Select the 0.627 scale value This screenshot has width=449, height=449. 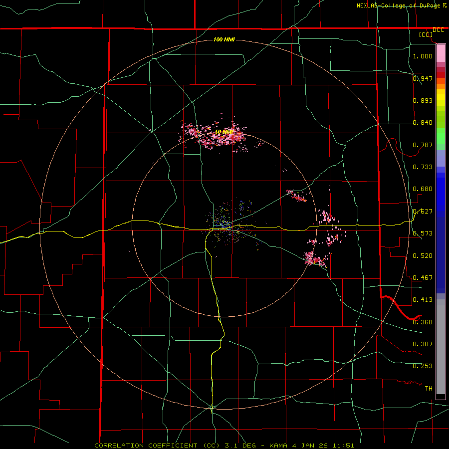(x=423, y=211)
